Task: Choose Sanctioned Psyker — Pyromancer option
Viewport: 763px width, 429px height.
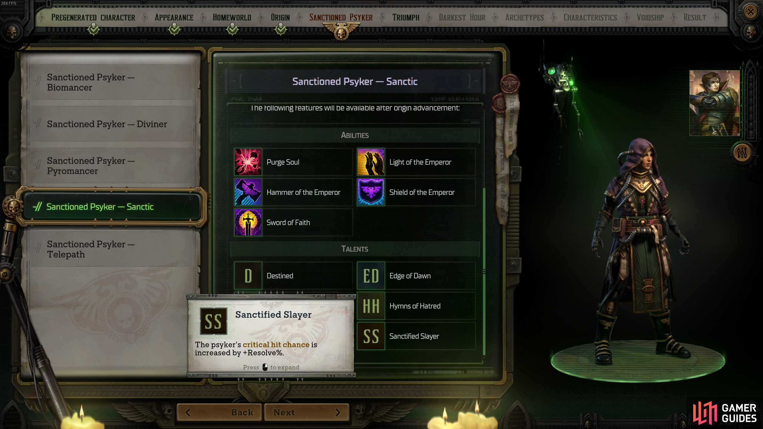Action: (x=111, y=166)
